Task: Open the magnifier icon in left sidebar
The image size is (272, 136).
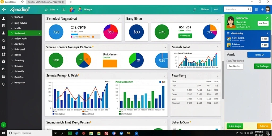Action: pos(3,41)
